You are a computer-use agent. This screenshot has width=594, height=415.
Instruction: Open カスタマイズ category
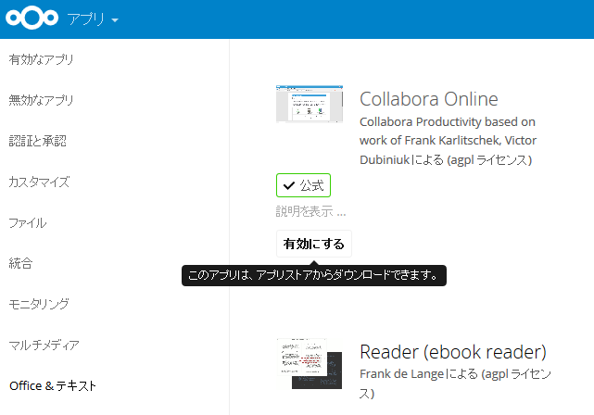(39, 182)
